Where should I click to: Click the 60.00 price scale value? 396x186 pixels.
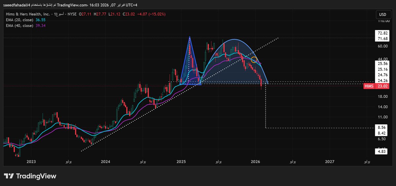pyautogui.click(x=383, y=46)
